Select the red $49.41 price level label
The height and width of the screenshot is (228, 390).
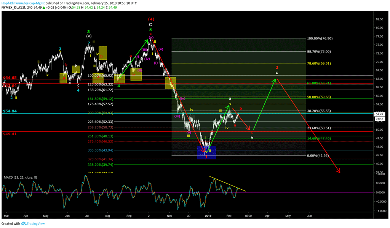pyautogui.click(x=11, y=134)
